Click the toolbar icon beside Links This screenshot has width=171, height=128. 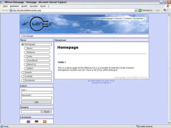click(165, 10)
